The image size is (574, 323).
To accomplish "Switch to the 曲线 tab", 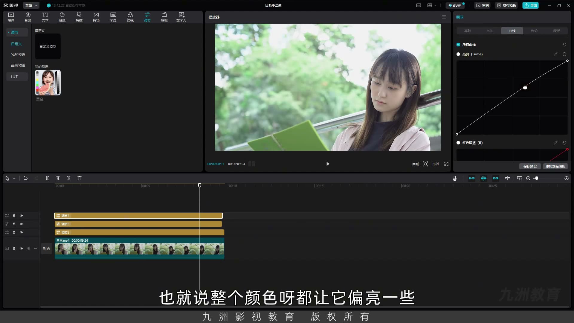I will pos(512,31).
